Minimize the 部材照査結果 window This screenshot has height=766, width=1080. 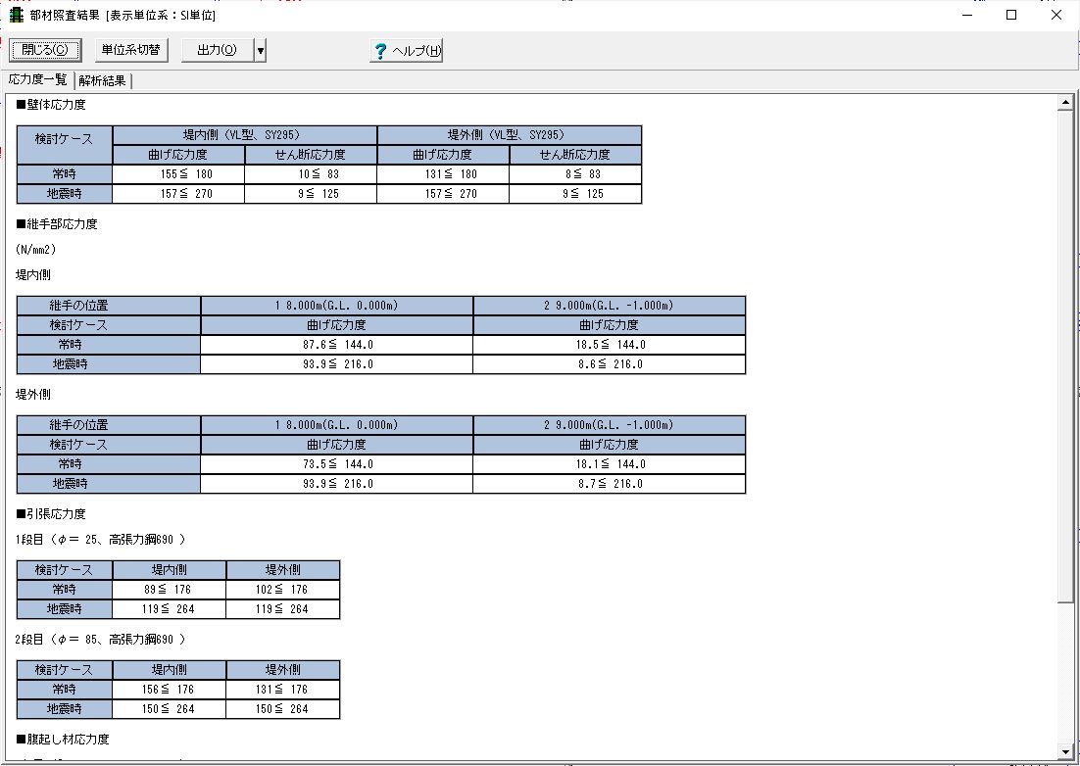pos(967,15)
